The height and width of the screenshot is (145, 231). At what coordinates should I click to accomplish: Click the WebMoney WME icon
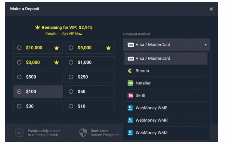pyautogui.click(x=130, y=108)
